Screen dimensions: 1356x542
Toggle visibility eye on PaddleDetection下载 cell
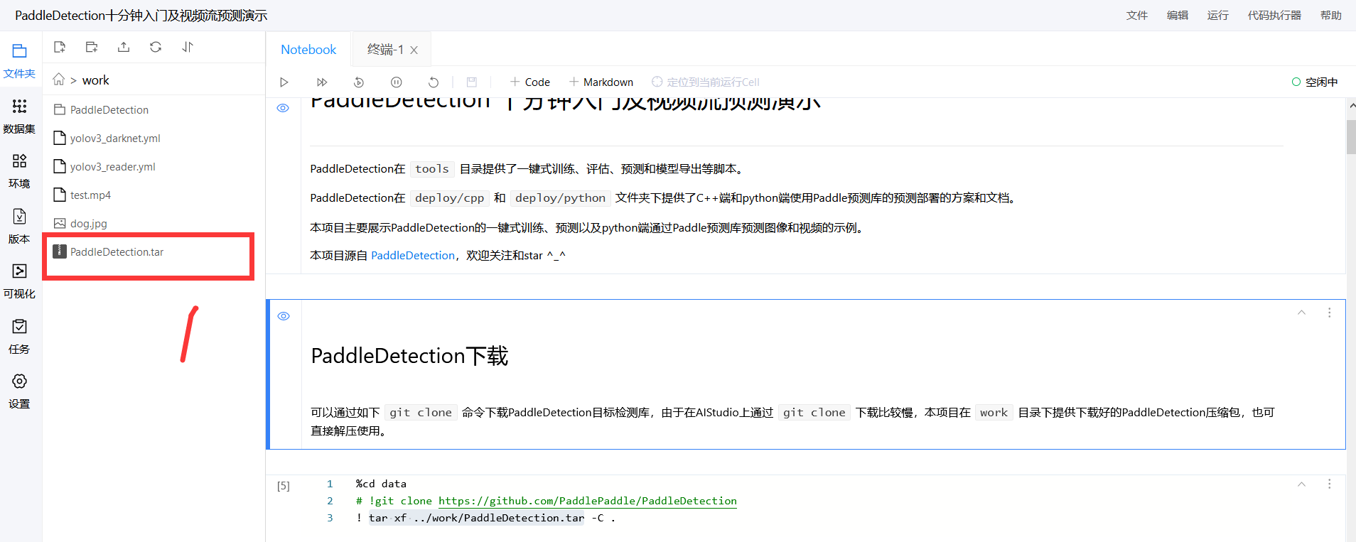(284, 316)
